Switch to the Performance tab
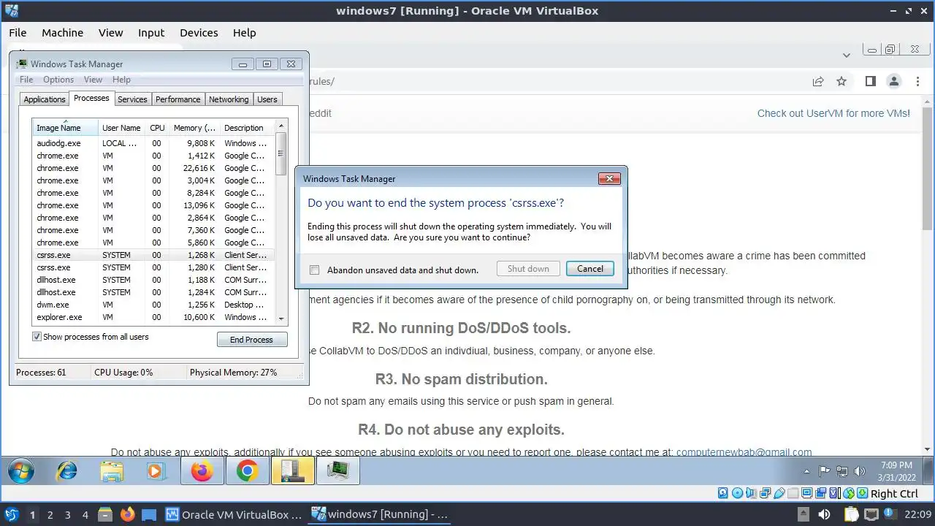Screen dimensions: 935x526 pos(178,99)
